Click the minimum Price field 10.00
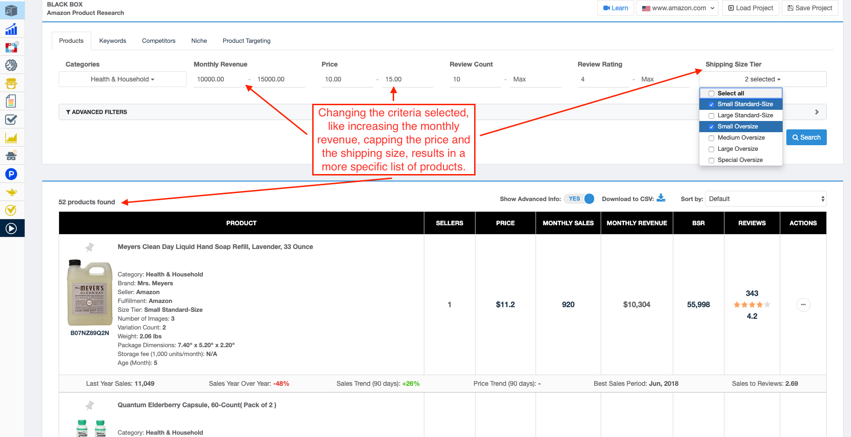The width and height of the screenshot is (851, 437). (347, 79)
